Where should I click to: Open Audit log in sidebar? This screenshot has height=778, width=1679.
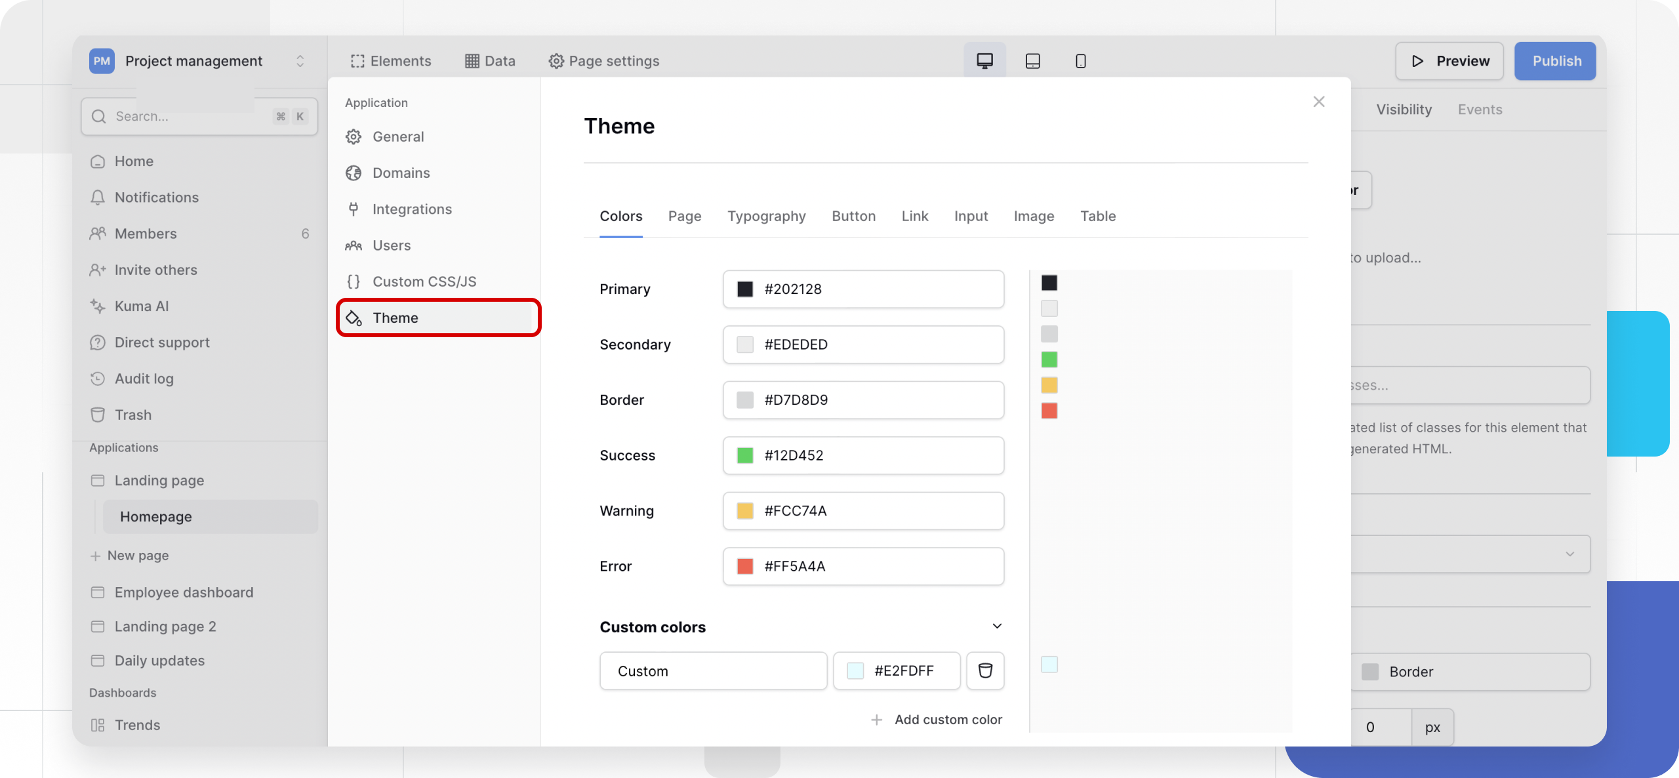tap(144, 379)
